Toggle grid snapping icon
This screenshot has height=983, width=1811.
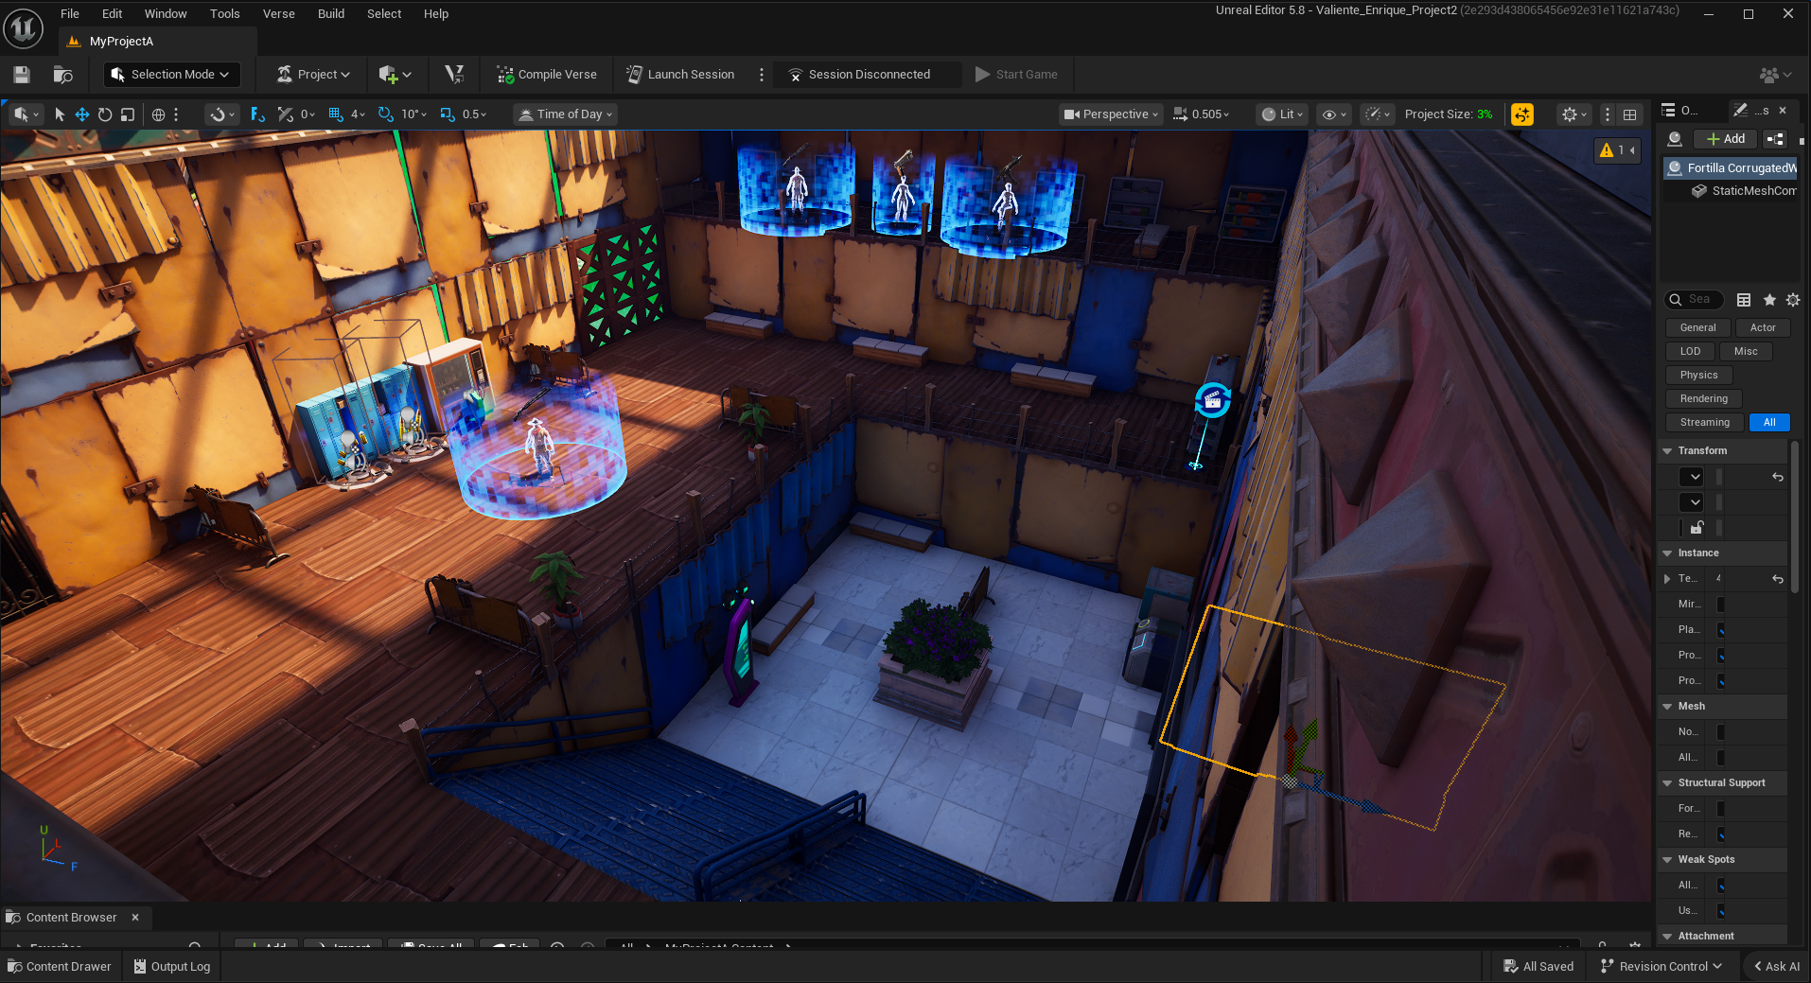(x=335, y=114)
